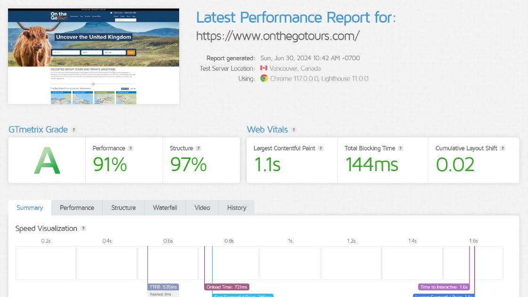Click the onthegotours.com URL heading
Image resolution: width=528 pixels, height=297 pixels.
tap(278, 36)
